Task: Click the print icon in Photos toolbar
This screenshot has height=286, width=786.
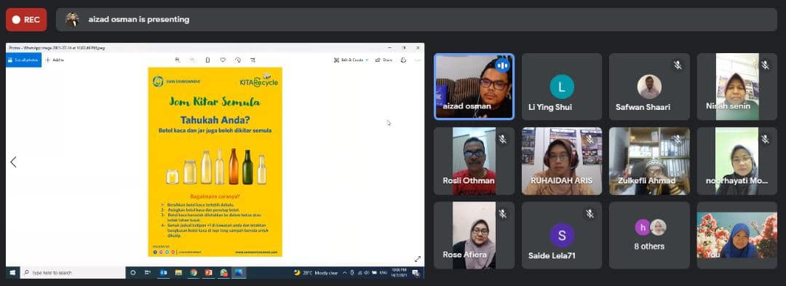Action: pos(403,60)
